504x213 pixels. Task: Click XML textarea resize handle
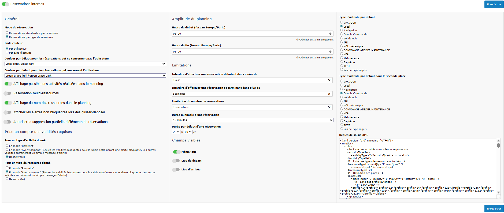click(x=499, y=197)
